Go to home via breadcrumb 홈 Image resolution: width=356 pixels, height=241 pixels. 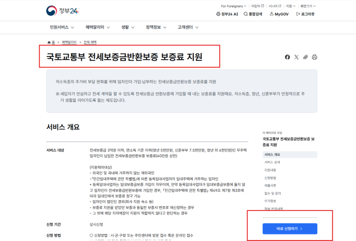[51, 42]
